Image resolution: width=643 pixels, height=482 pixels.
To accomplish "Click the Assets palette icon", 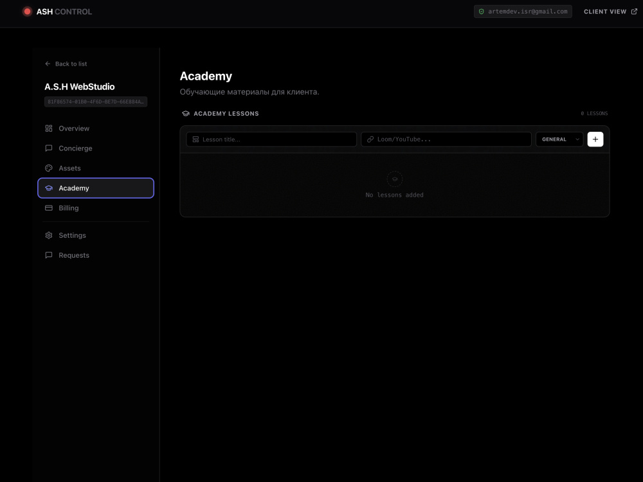I will tap(49, 168).
